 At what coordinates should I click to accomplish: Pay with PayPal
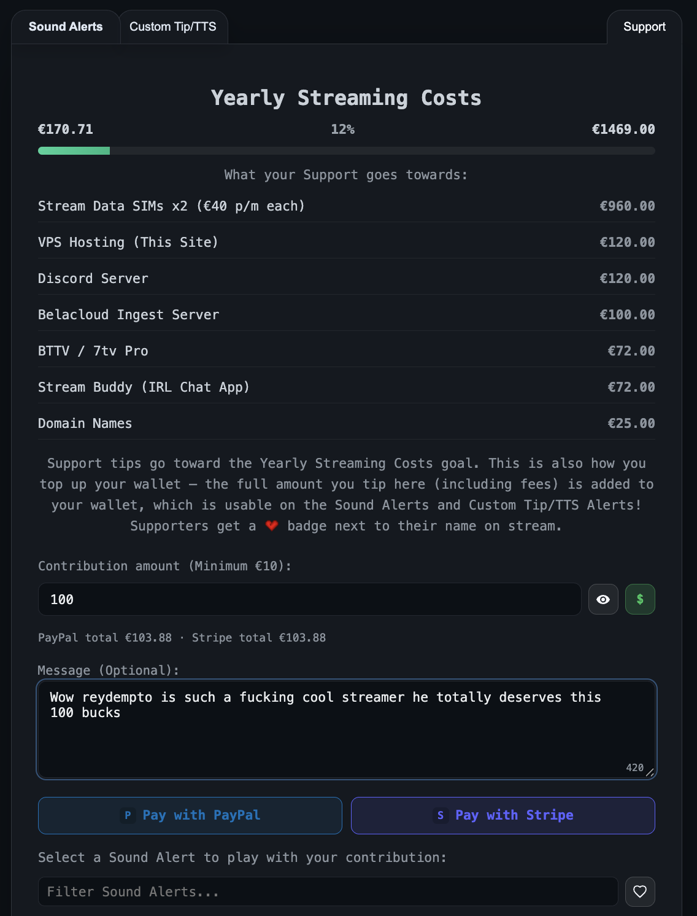click(x=190, y=815)
